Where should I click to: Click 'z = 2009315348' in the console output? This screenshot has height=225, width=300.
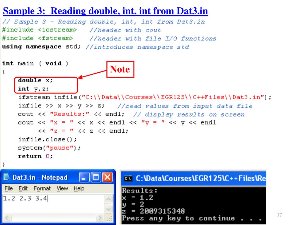[x=153, y=211]
